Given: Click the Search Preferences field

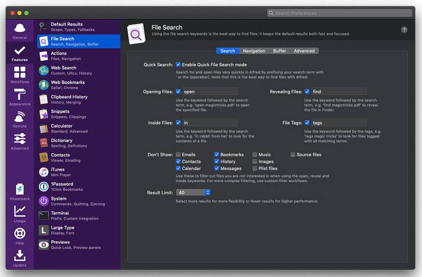Looking at the screenshot, I should pyautogui.click(x=340, y=13).
